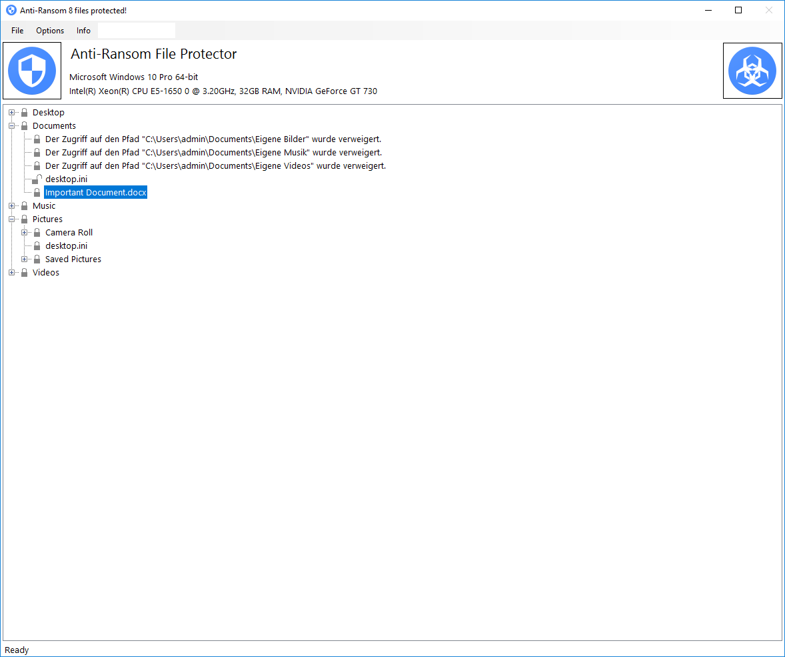This screenshot has width=785, height=657.
Task: Select the Videos folder label
Action: click(46, 272)
